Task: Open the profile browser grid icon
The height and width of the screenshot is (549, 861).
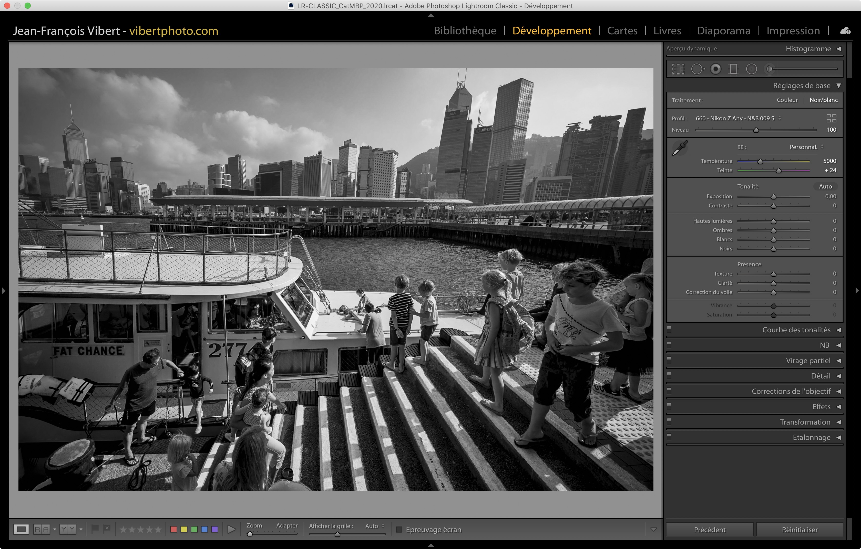Action: [x=831, y=118]
